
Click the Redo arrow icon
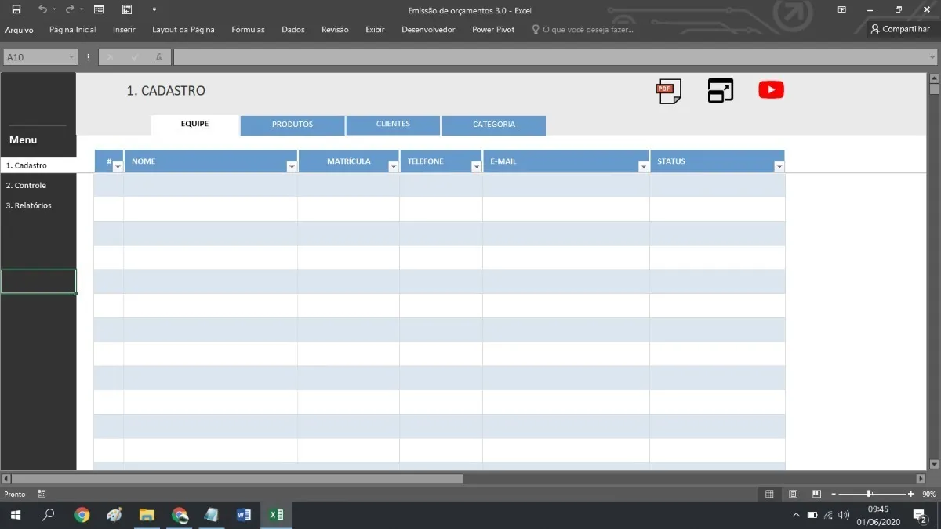point(70,9)
